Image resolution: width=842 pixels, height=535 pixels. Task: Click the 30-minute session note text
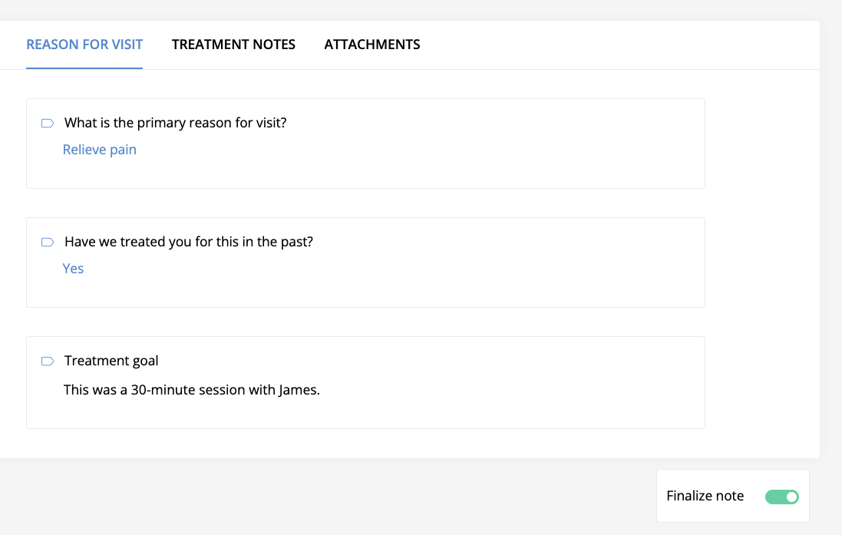coord(192,390)
